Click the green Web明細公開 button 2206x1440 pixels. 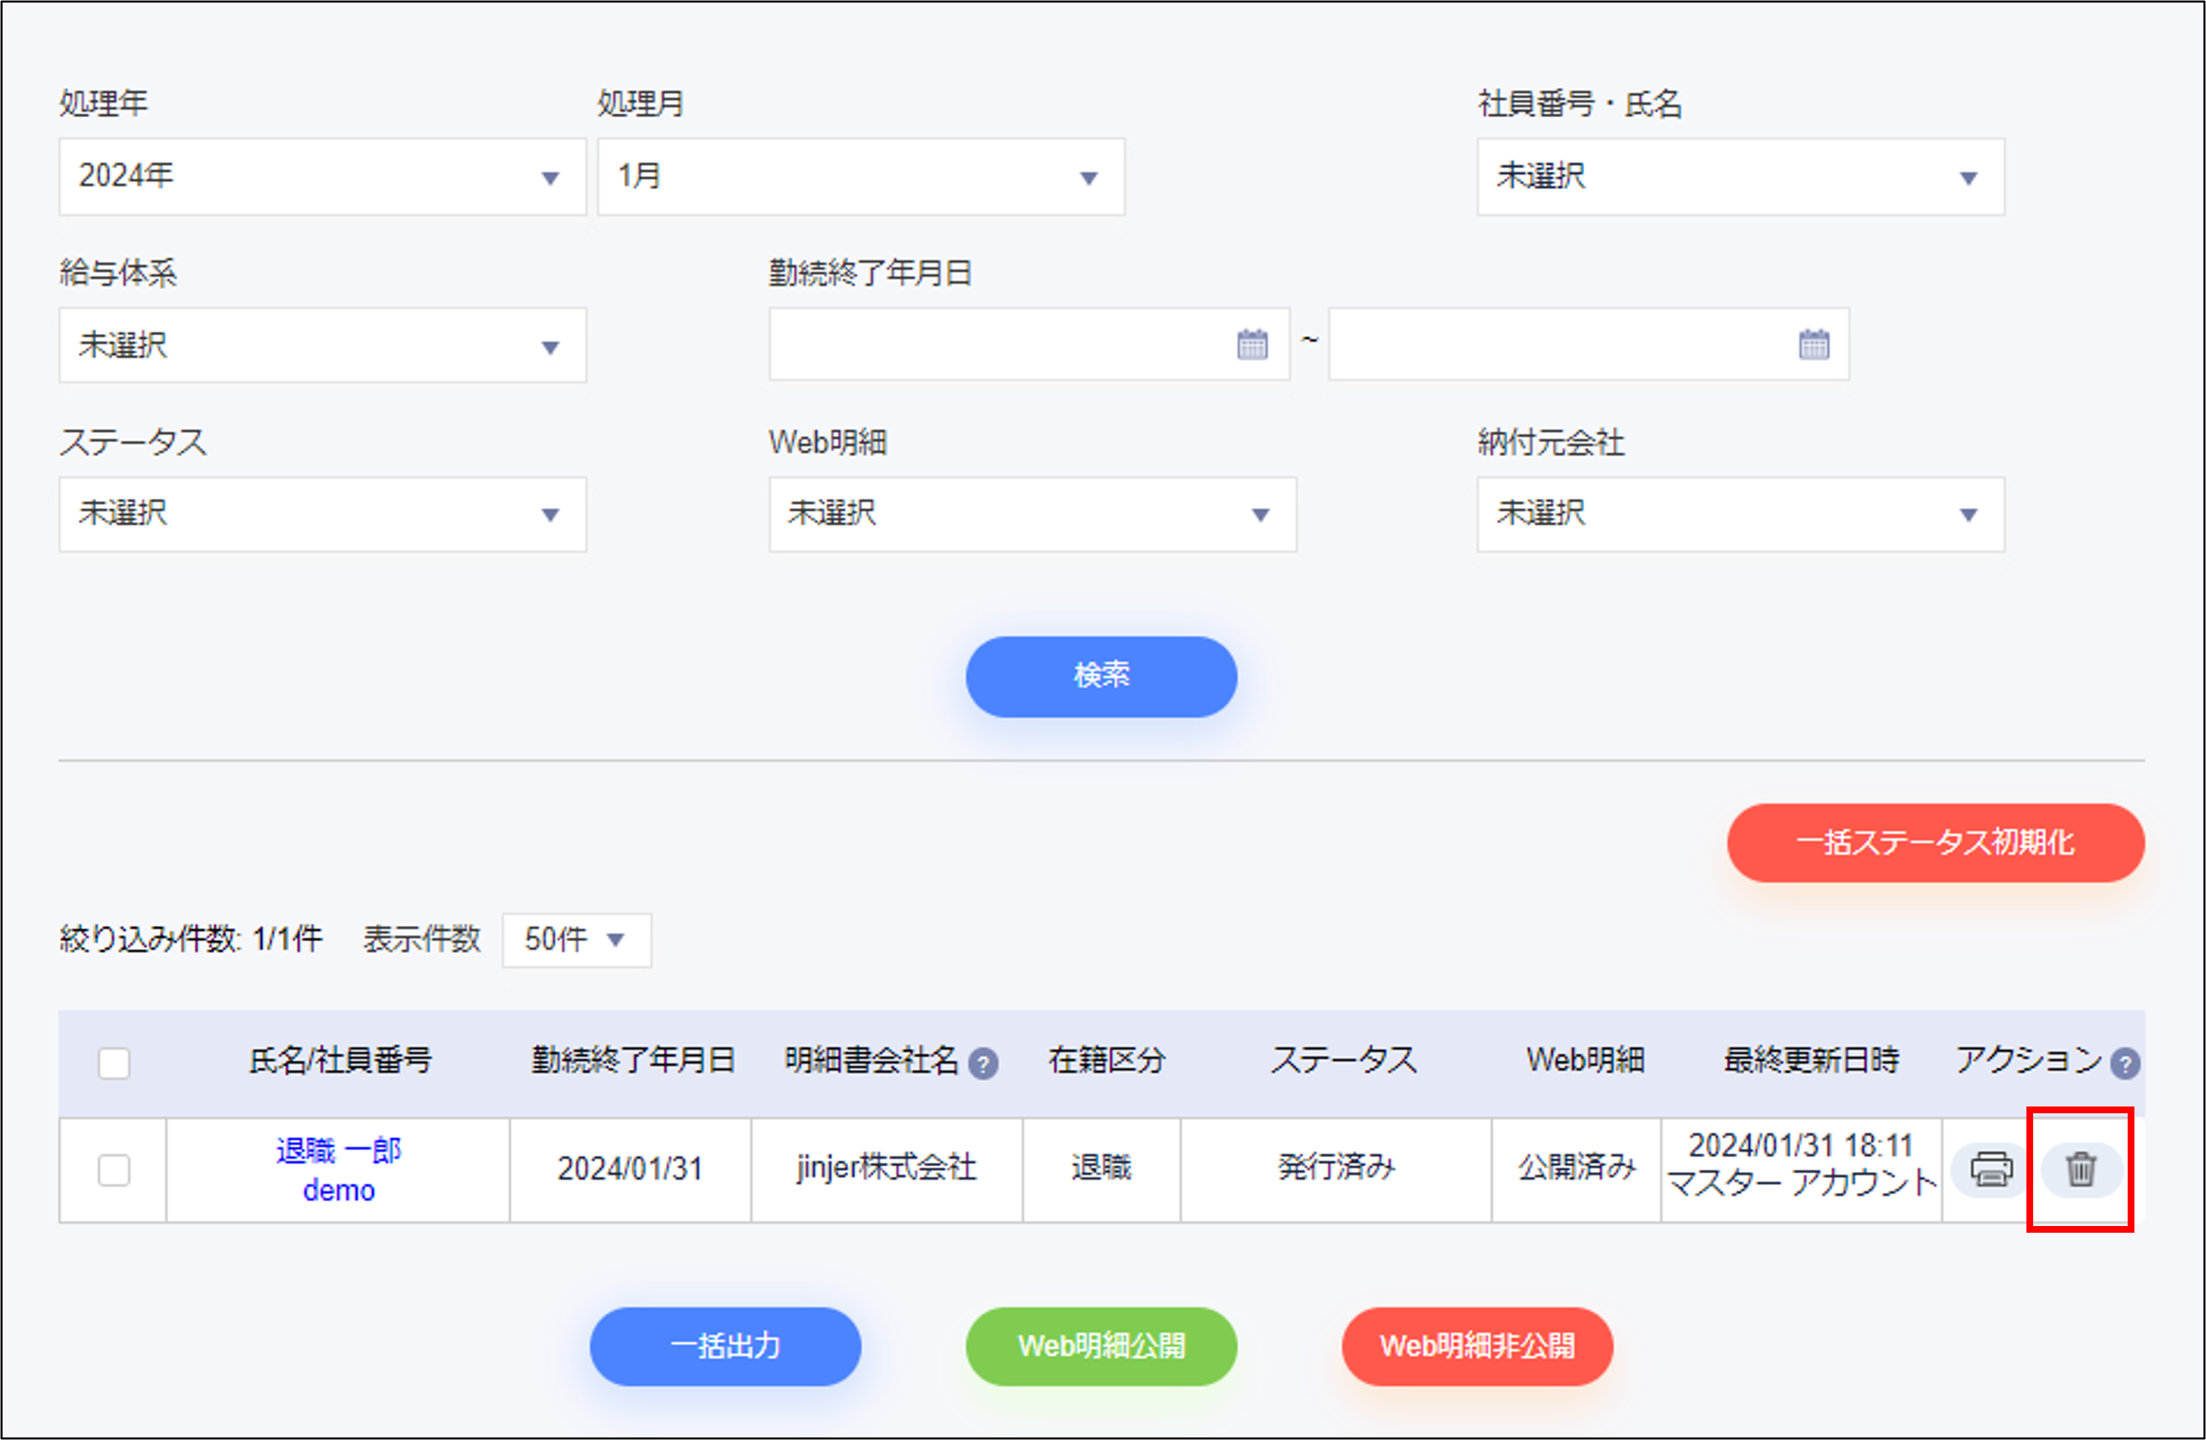1100,1345
